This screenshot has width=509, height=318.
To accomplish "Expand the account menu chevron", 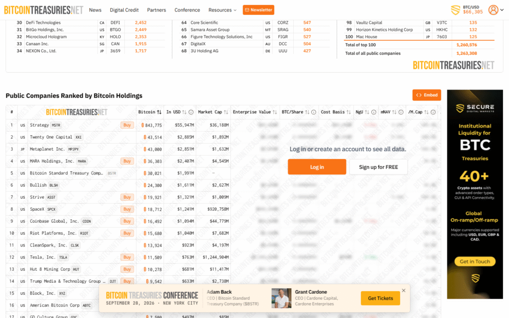I will 502,10.
